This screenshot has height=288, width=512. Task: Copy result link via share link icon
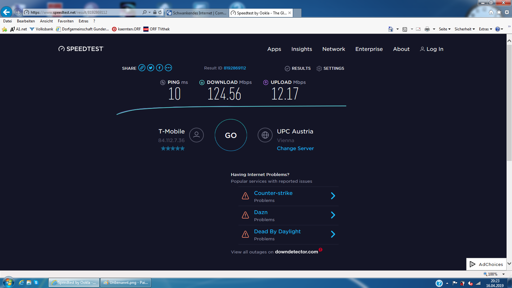click(x=142, y=68)
